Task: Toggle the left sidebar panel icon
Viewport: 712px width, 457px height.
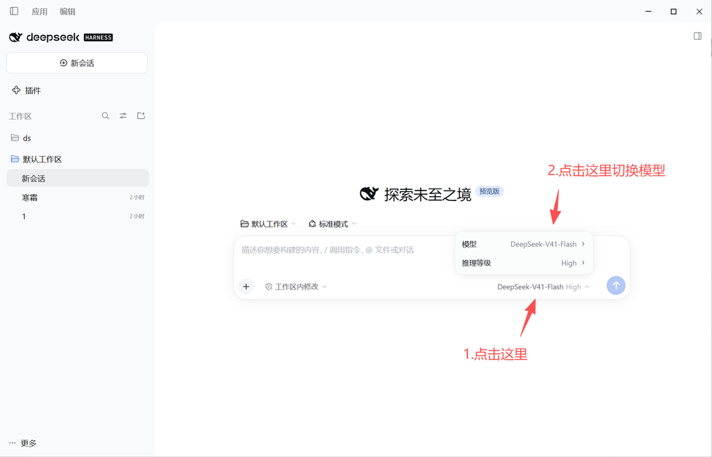Action: pos(14,11)
